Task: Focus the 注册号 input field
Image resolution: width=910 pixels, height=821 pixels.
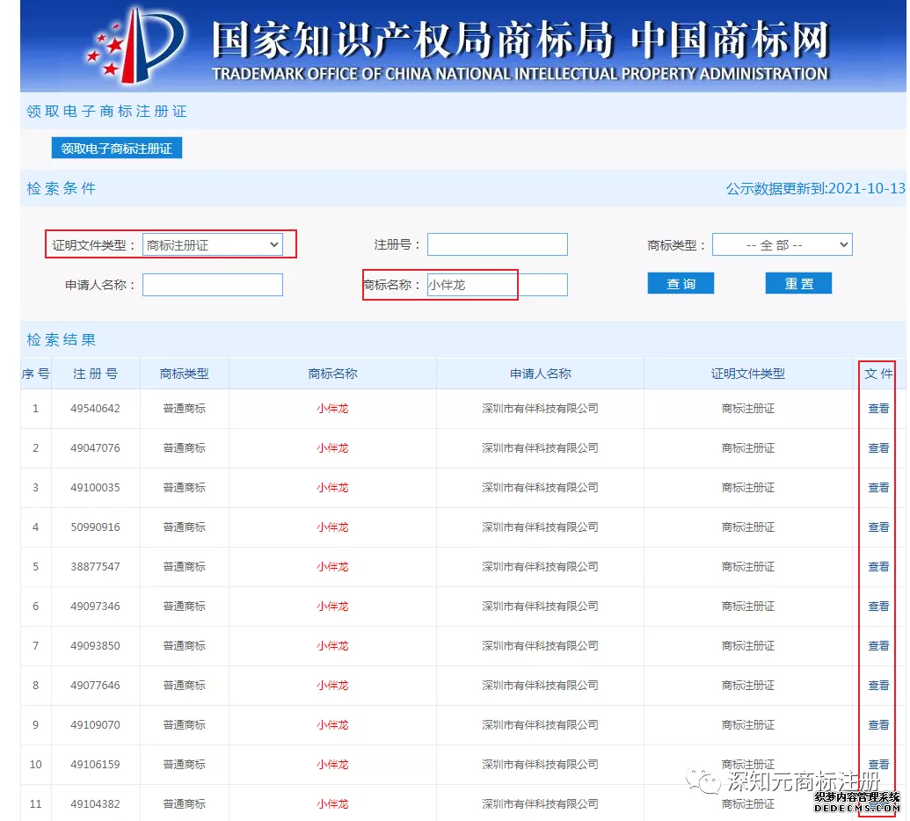Action: pyautogui.click(x=498, y=244)
